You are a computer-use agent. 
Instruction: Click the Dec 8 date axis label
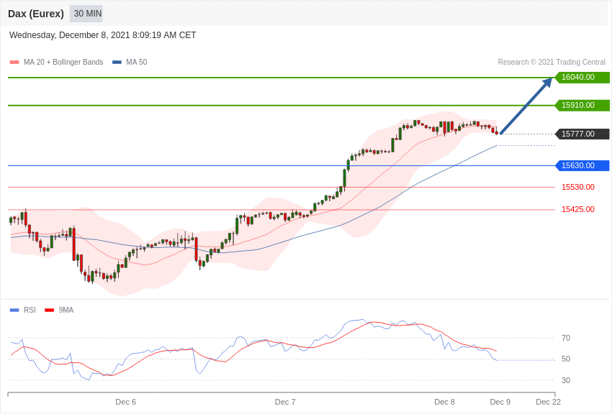(x=444, y=402)
